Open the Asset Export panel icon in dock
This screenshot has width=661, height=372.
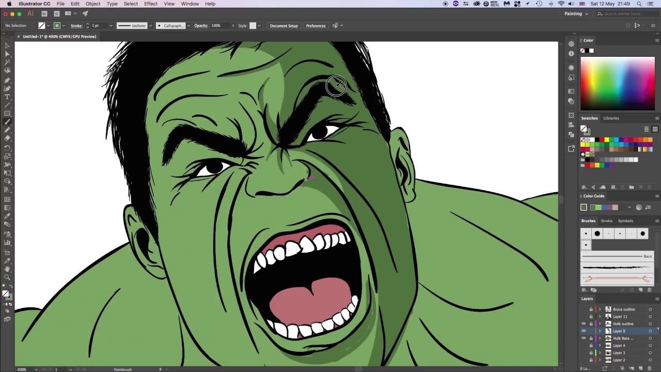[571, 148]
